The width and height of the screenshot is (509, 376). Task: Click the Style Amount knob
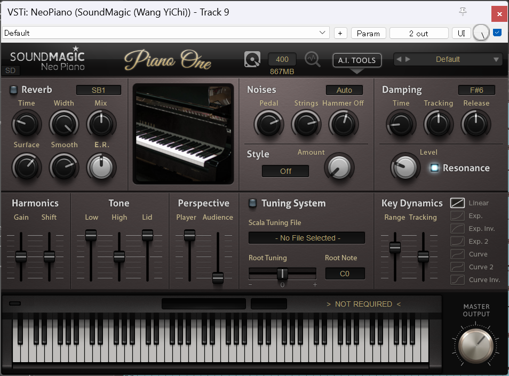[x=339, y=167]
